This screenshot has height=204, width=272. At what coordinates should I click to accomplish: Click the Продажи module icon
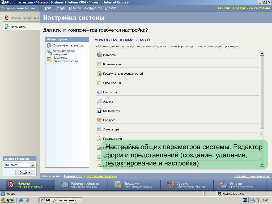click(118, 185)
